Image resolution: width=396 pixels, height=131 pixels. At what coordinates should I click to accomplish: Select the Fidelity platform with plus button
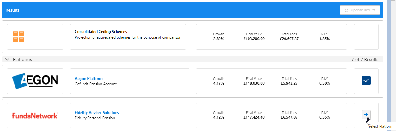366,115
